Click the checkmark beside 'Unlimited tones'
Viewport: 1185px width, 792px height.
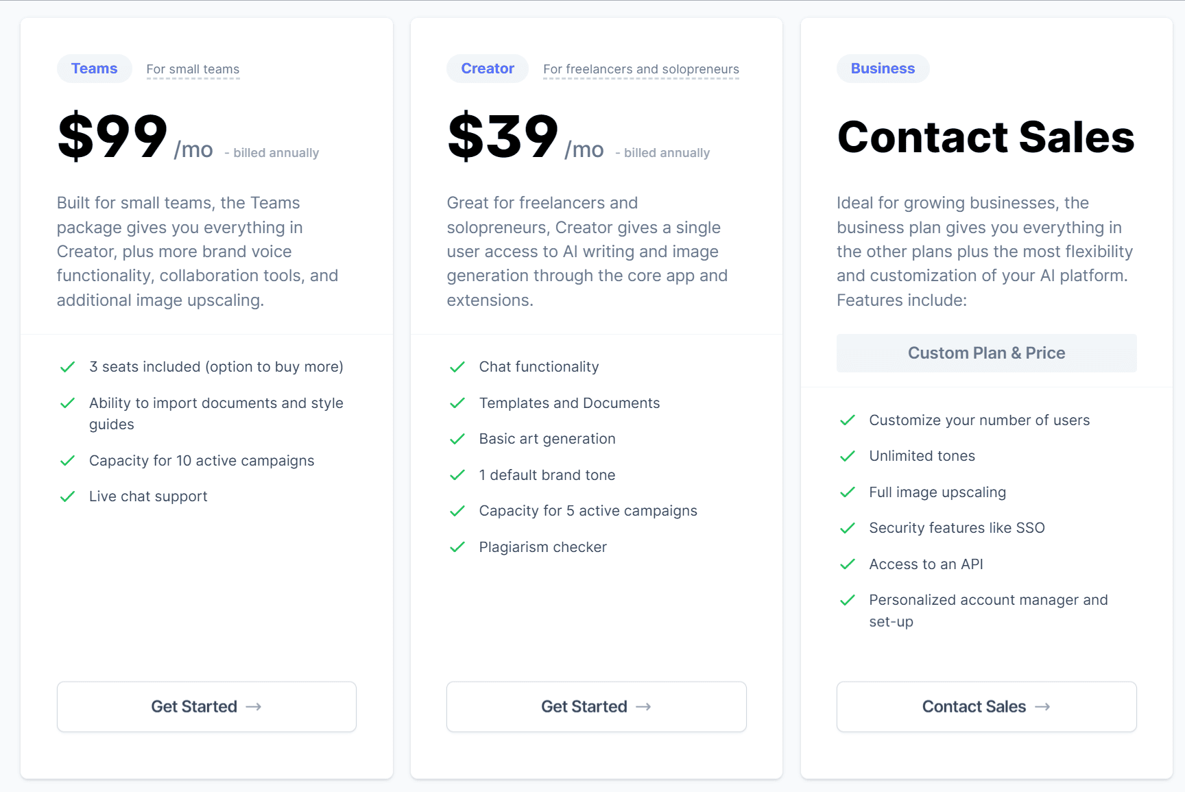tap(848, 456)
